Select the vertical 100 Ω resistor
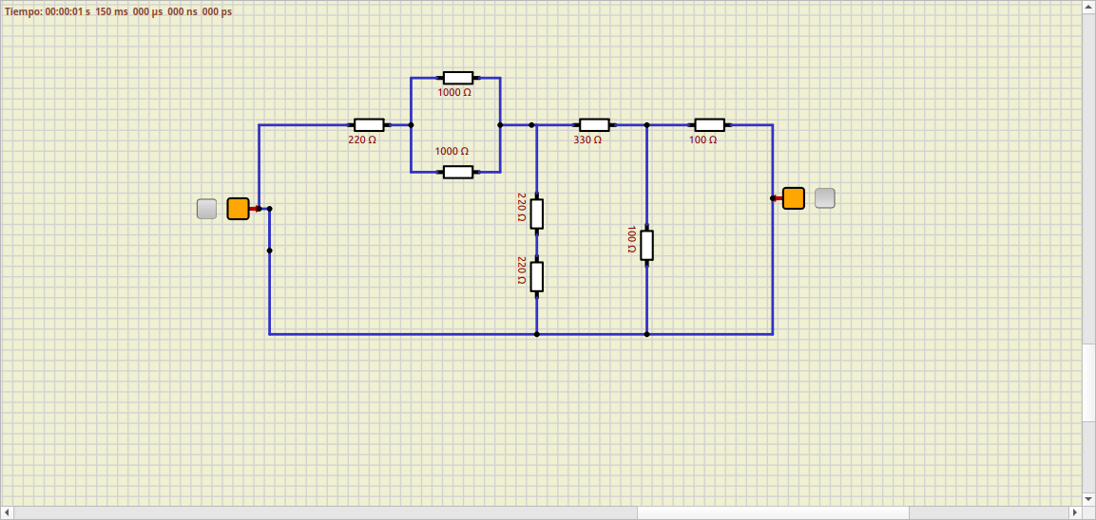1096x520 pixels. [x=646, y=245]
